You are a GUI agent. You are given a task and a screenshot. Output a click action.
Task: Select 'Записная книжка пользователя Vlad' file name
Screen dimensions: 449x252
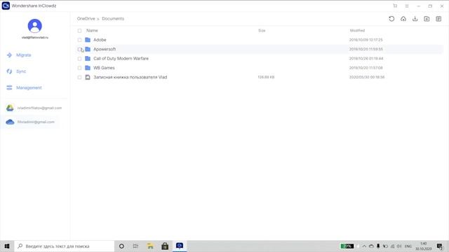[x=130, y=77]
